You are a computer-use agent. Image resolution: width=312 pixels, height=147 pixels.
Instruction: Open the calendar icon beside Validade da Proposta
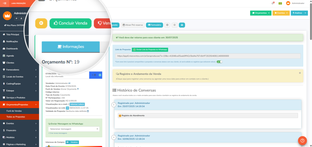(x=88, y=111)
